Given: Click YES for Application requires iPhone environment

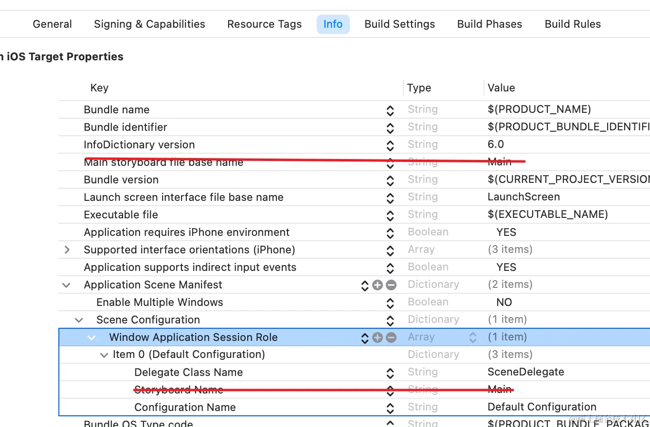Looking at the screenshot, I should coord(506,232).
